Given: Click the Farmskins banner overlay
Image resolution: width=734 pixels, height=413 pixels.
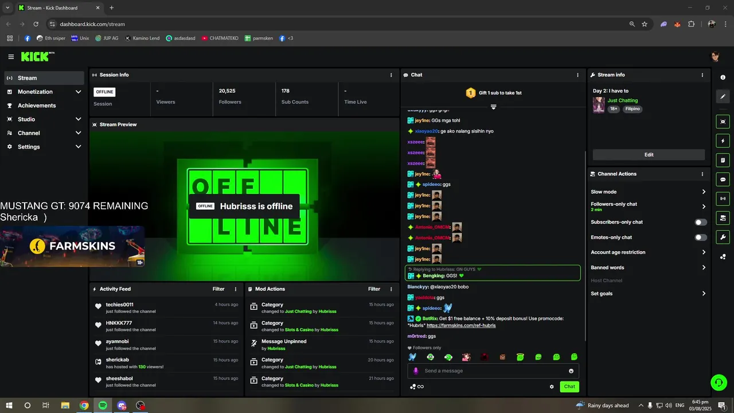Looking at the screenshot, I should [72, 247].
